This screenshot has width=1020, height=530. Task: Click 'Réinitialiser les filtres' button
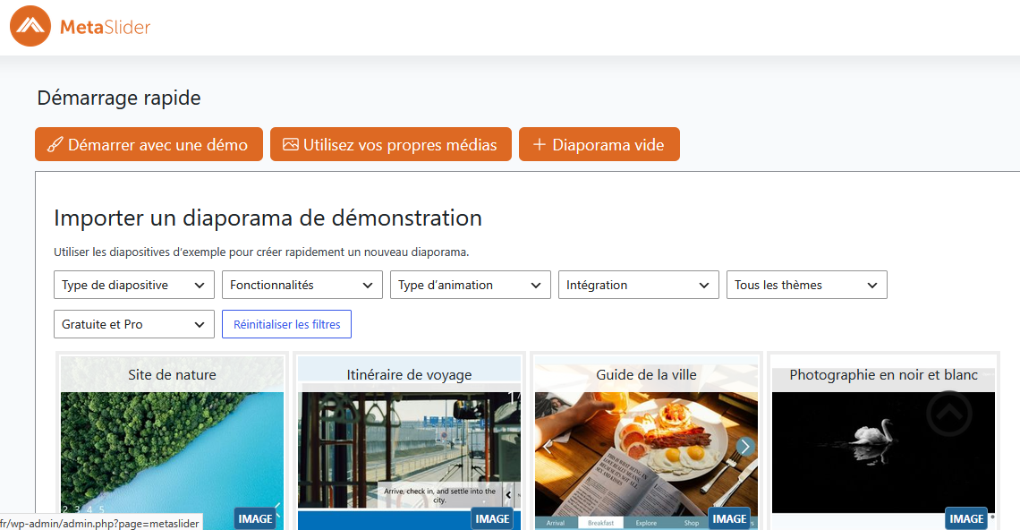287,324
